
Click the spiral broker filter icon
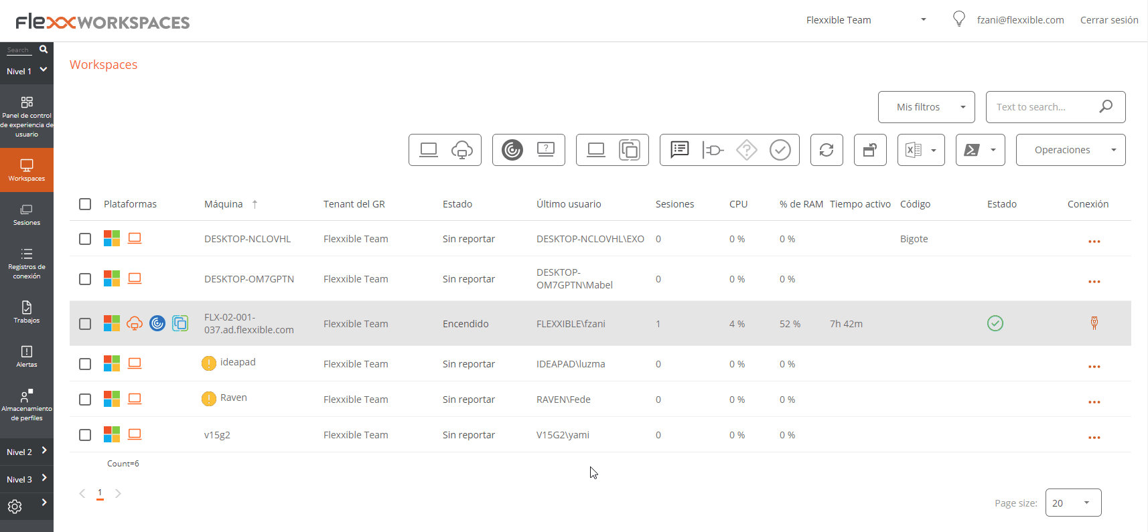tap(512, 150)
